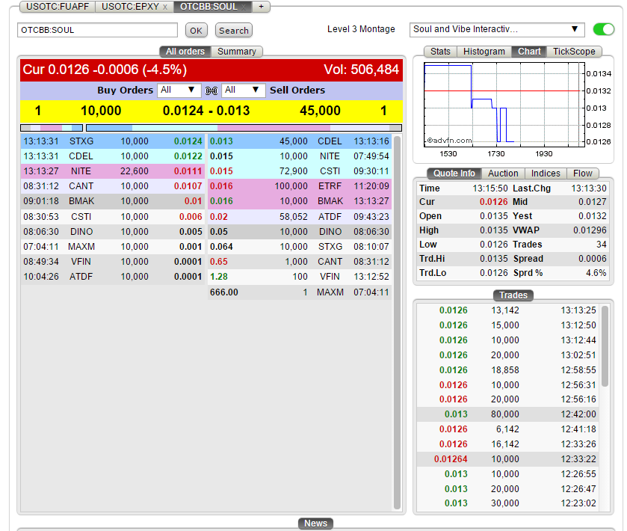Select the DINO buy order at 0.005
The width and height of the screenshot is (627, 531).
[x=113, y=232]
